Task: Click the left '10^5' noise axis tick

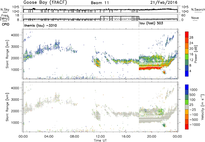Action: (x=16, y=7)
